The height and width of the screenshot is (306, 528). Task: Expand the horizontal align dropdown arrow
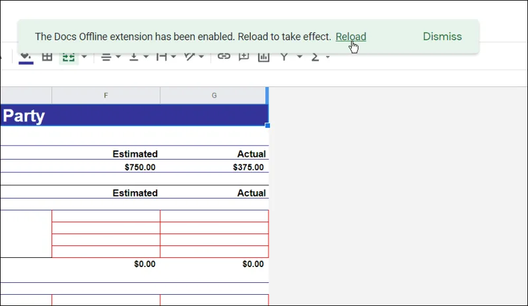pyautogui.click(x=118, y=57)
